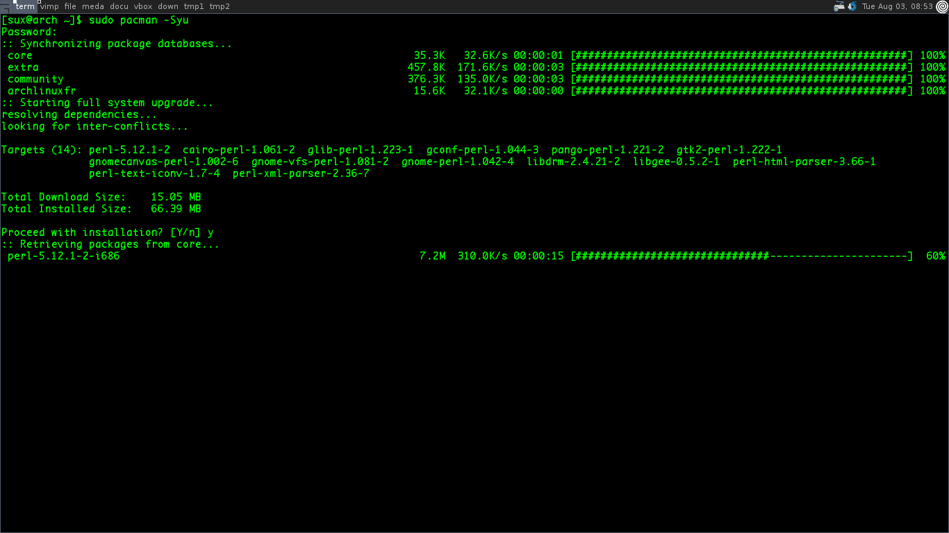Screen dimensions: 949x533
Task: Click the '[sux@arch ~]$' shell prompt
Action: 42,20
